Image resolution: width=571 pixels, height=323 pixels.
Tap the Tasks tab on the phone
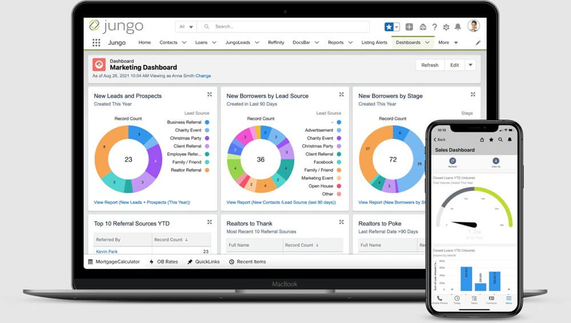474,300
